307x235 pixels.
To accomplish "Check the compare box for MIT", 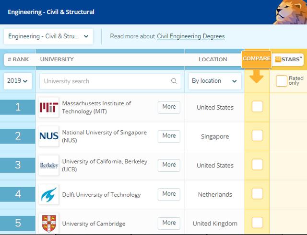I will 258,107.
